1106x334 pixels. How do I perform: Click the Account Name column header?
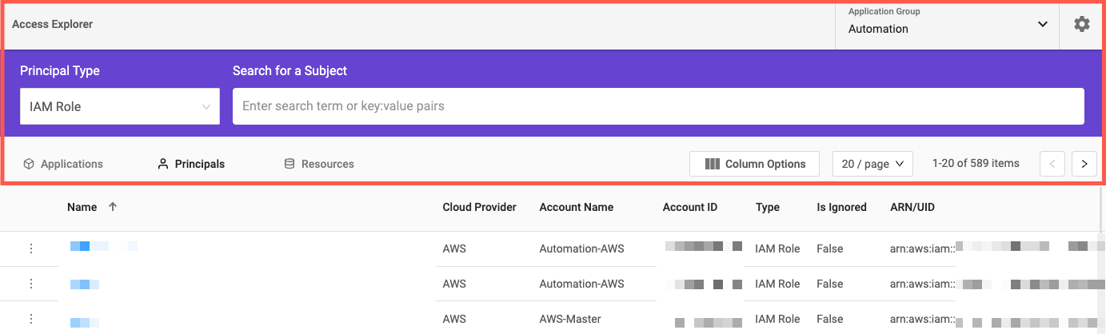tap(576, 207)
